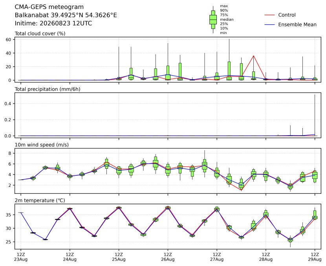Click the '25%' legend label
This screenshot has width=326, height=266.
(224, 24)
